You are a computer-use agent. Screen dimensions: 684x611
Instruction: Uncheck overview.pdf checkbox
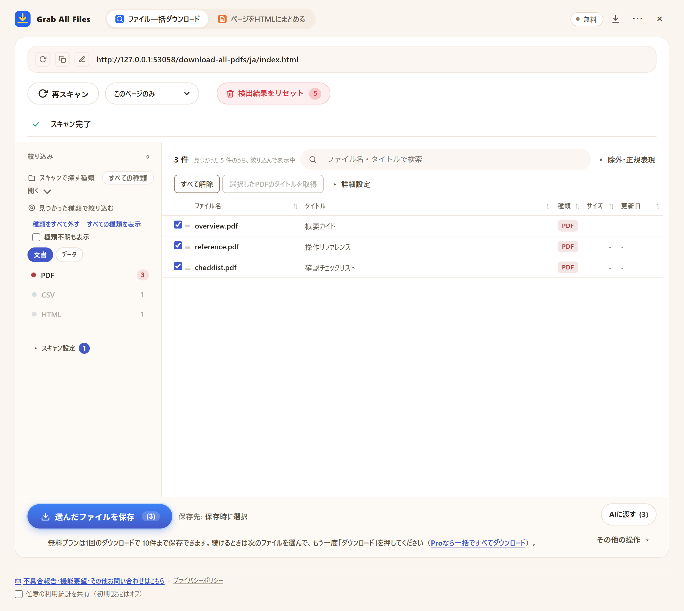tap(178, 225)
